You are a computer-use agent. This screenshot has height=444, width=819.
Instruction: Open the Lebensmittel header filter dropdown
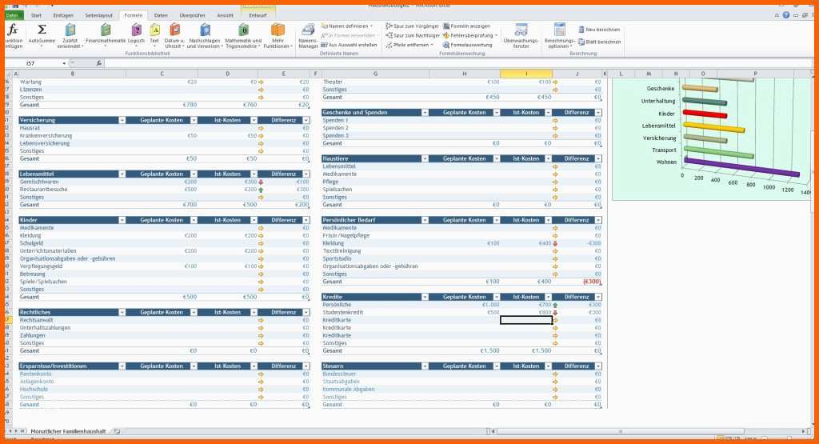click(x=122, y=174)
